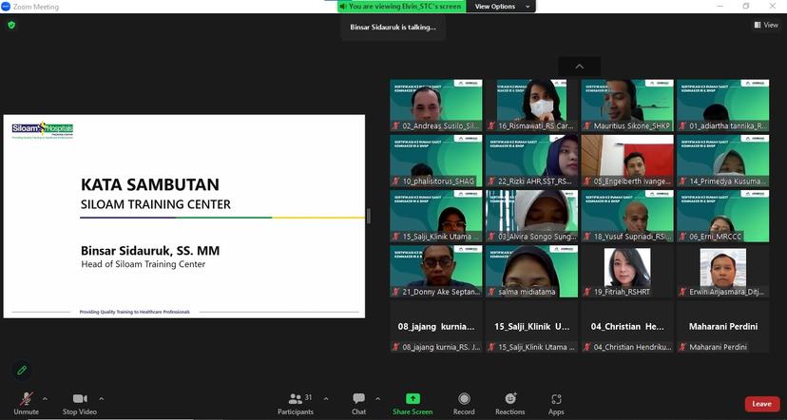The width and height of the screenshot is (787, 420).
Task: Click the 'Binsar Sidauruk is talking' notice
Action: [393, 28]
